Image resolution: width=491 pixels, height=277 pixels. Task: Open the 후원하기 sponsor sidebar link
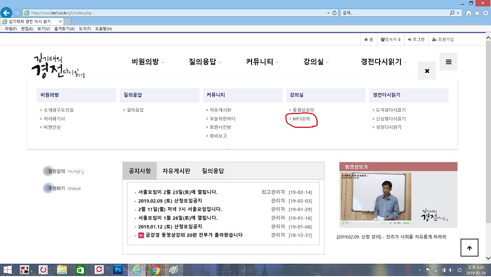[62, 188]
